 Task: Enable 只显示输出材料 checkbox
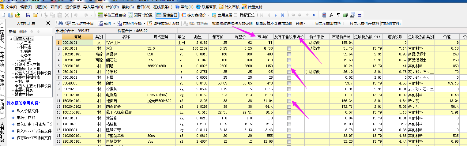(311, 24)
